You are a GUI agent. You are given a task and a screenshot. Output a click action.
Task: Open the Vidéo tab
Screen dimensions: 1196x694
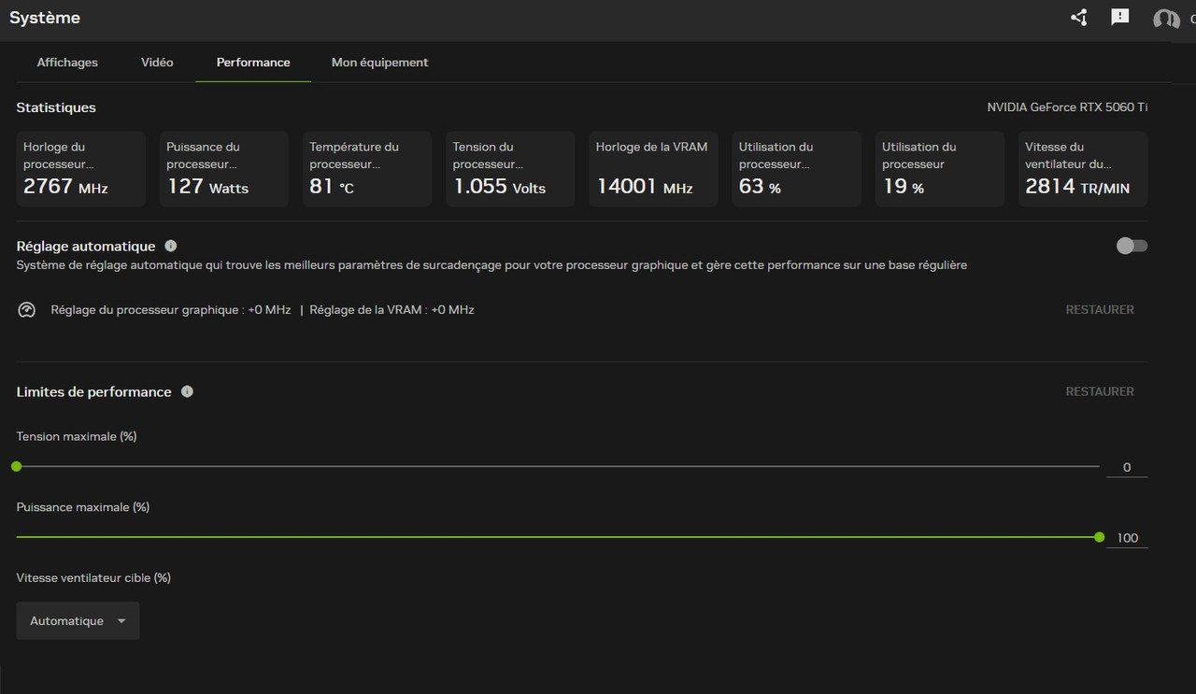156,62
